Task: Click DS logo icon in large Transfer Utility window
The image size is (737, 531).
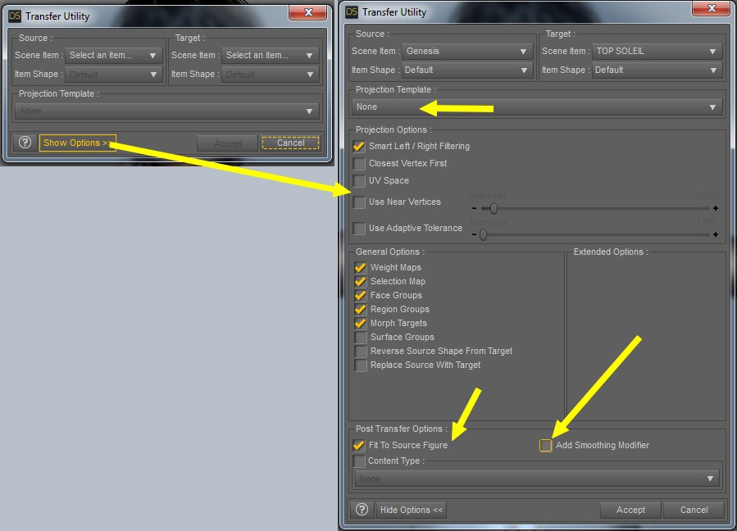Action: click(x=352, y=11)
